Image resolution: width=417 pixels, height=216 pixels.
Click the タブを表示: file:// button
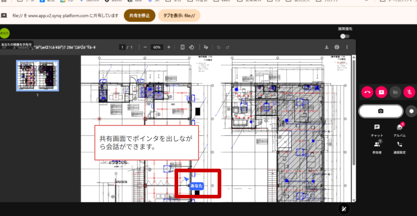point(179,16)
